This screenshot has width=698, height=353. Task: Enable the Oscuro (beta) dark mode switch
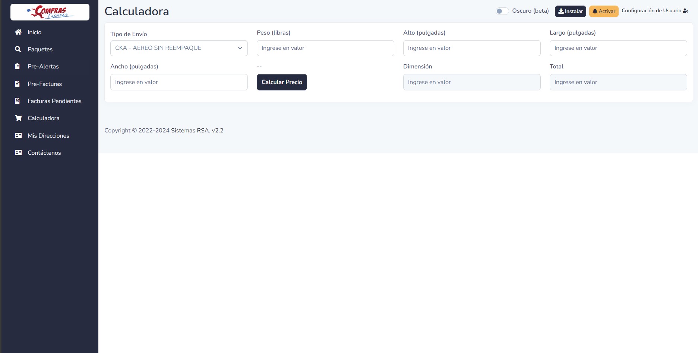[x=502, y=11]
